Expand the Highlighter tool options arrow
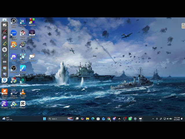Image resolution: width=185 pixels, height=139 pixels. tap(7, 45)
